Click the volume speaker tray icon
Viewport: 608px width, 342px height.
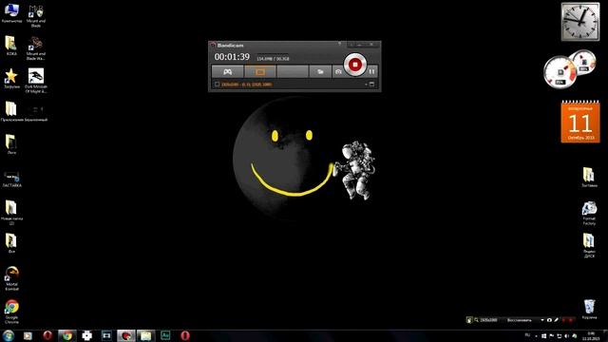(567, 335)
